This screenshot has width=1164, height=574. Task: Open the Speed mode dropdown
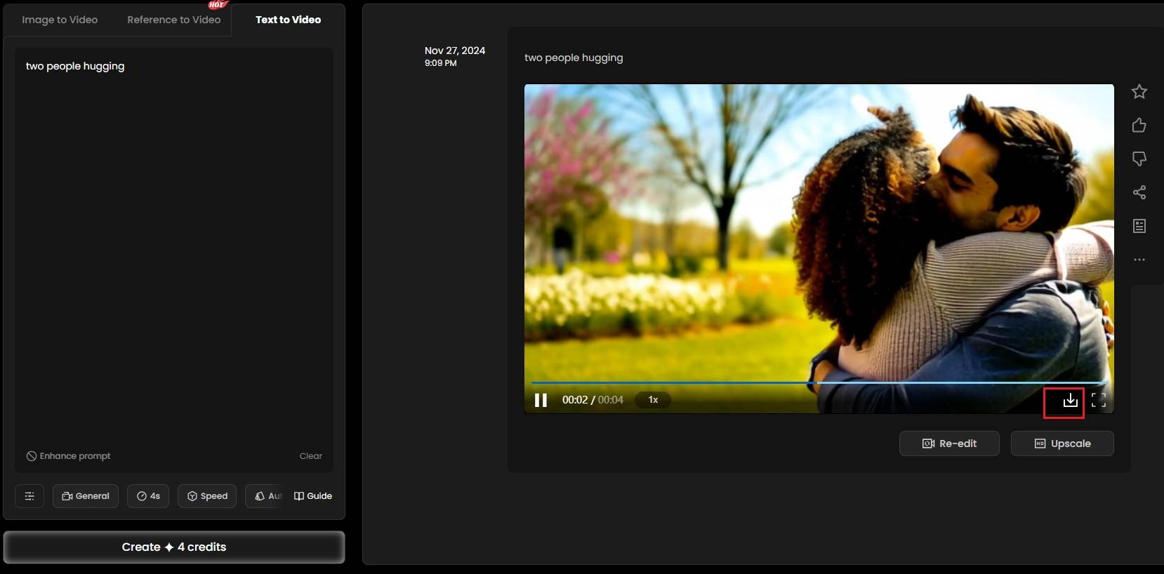click(x=207, y=496)
